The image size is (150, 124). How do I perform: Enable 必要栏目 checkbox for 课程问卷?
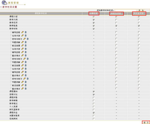94,98
